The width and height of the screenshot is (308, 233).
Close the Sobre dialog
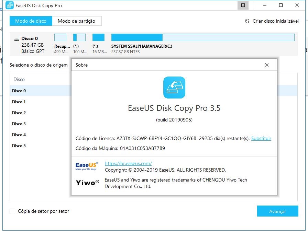(266, 65)
